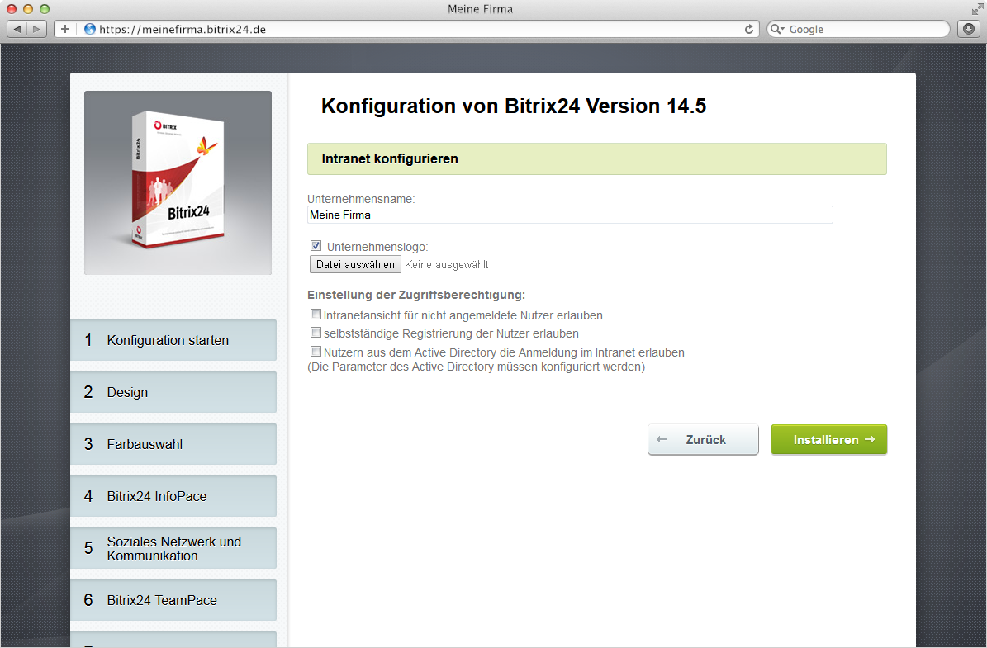Enable Intranetansicht für nicht angemeldete Nutzer
This screenshot has width=987, height=648.
tap(316, 314)
